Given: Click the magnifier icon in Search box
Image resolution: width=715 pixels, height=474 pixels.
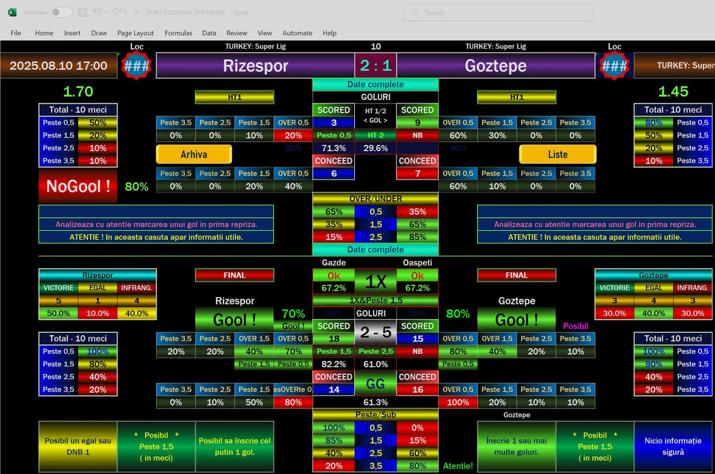Looking at the screenshot, I should click(415, 12).
